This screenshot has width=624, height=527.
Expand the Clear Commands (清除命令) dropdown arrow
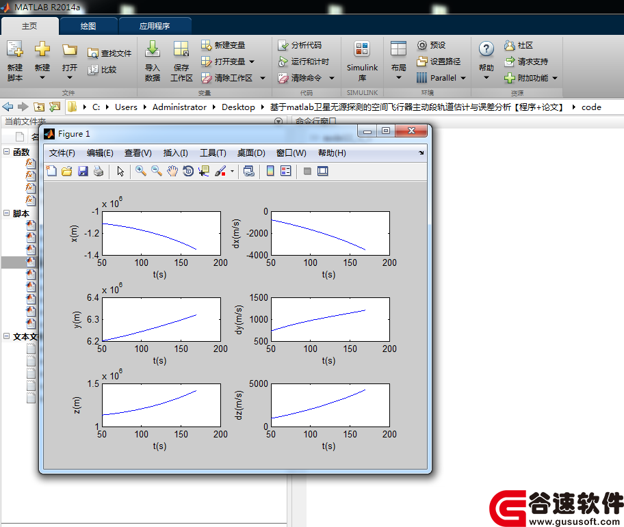pyautogui.click(x=331, y=78)
